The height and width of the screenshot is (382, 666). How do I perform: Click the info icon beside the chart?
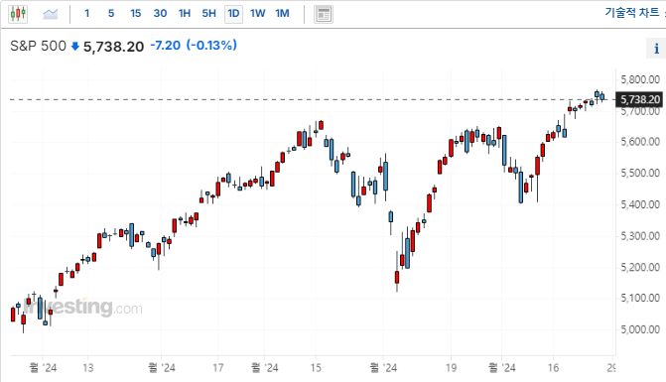coord(656,48)
